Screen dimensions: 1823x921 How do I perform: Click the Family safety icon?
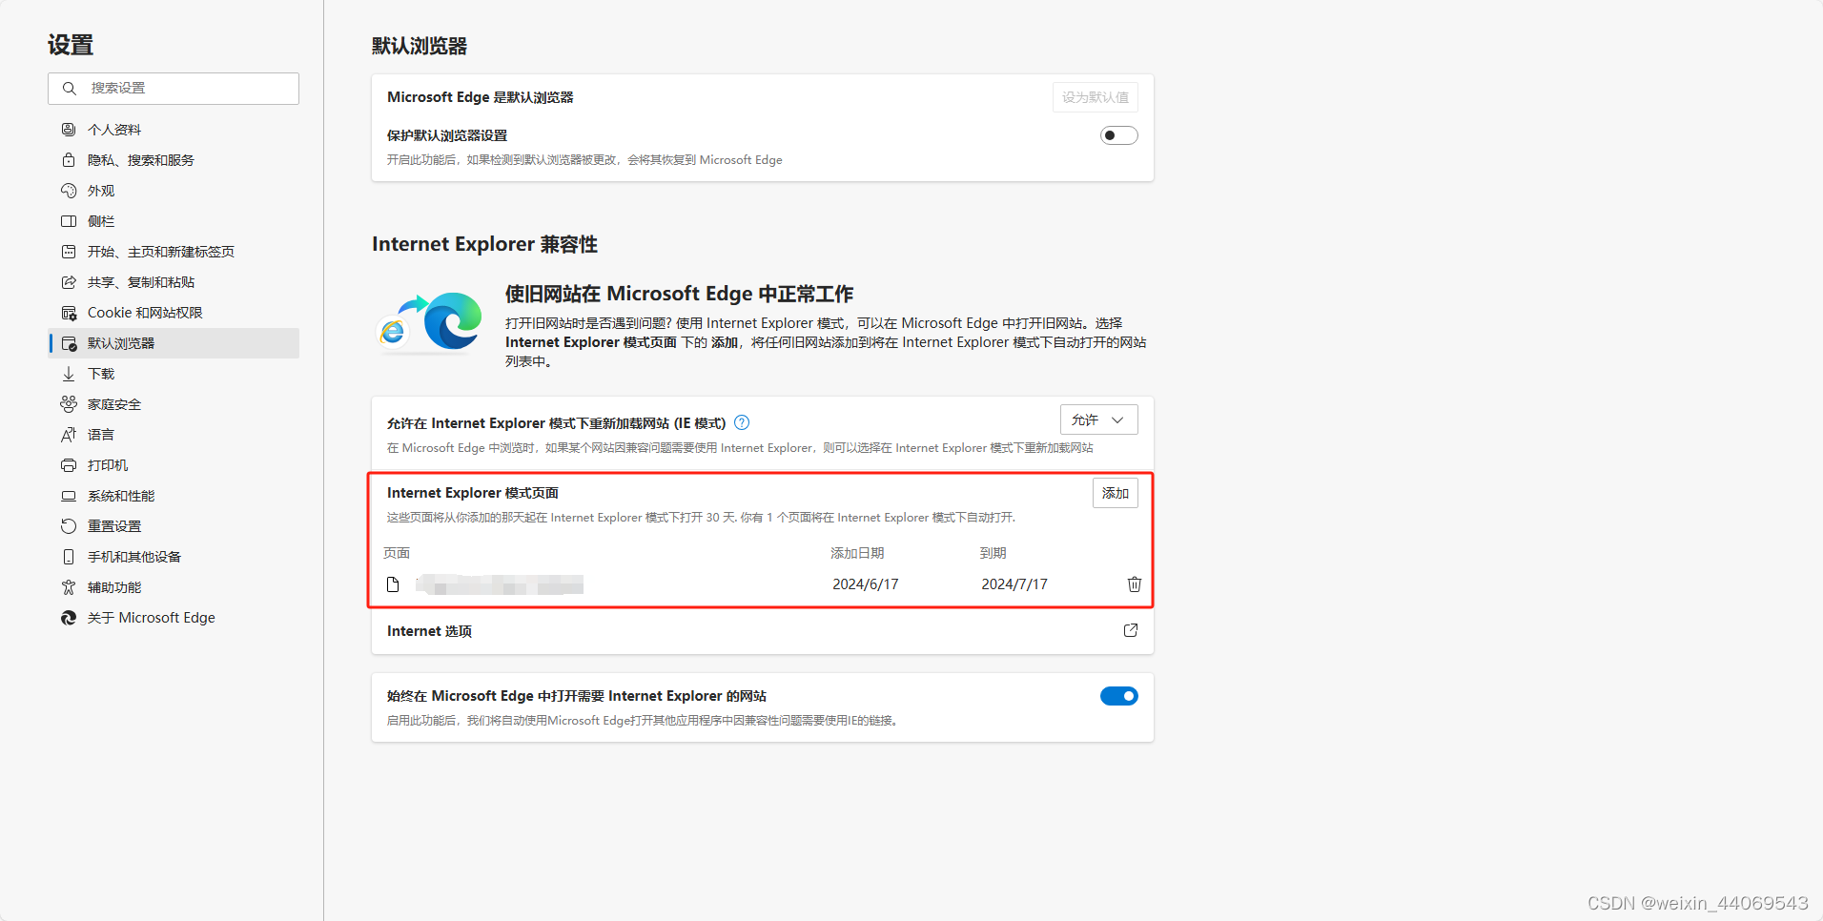pos(69,404)
